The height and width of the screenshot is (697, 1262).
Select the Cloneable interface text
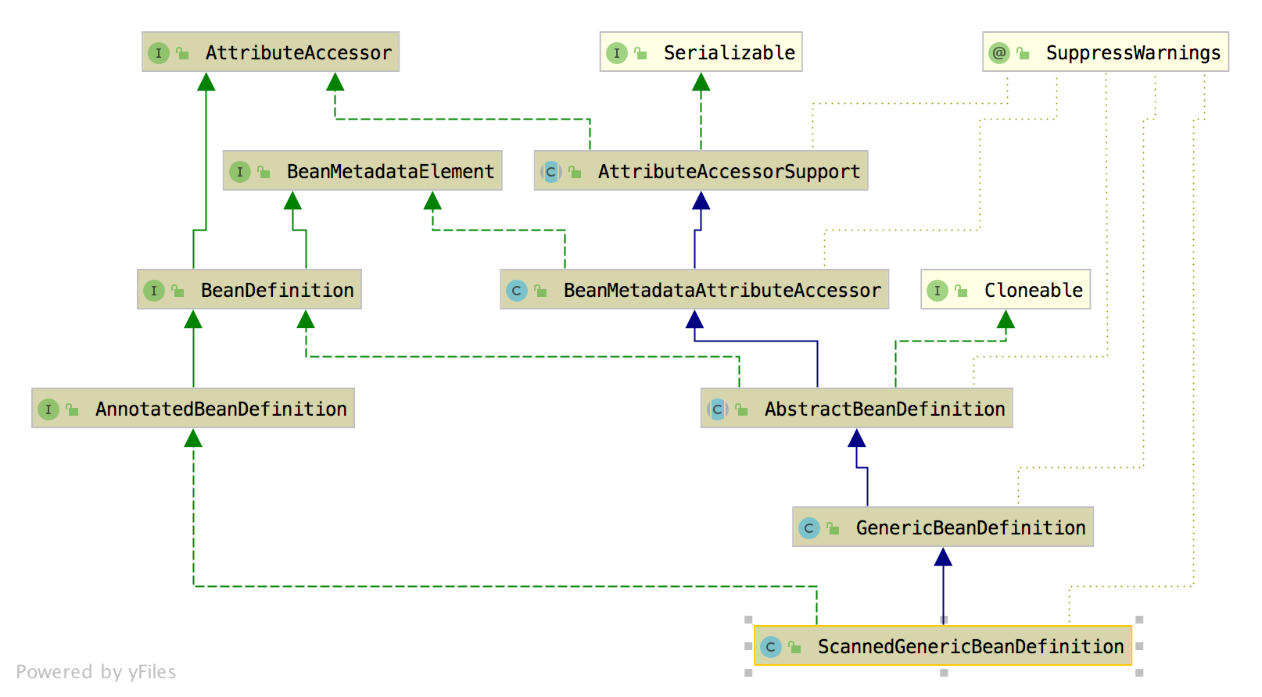click(x=1033, y=290)
